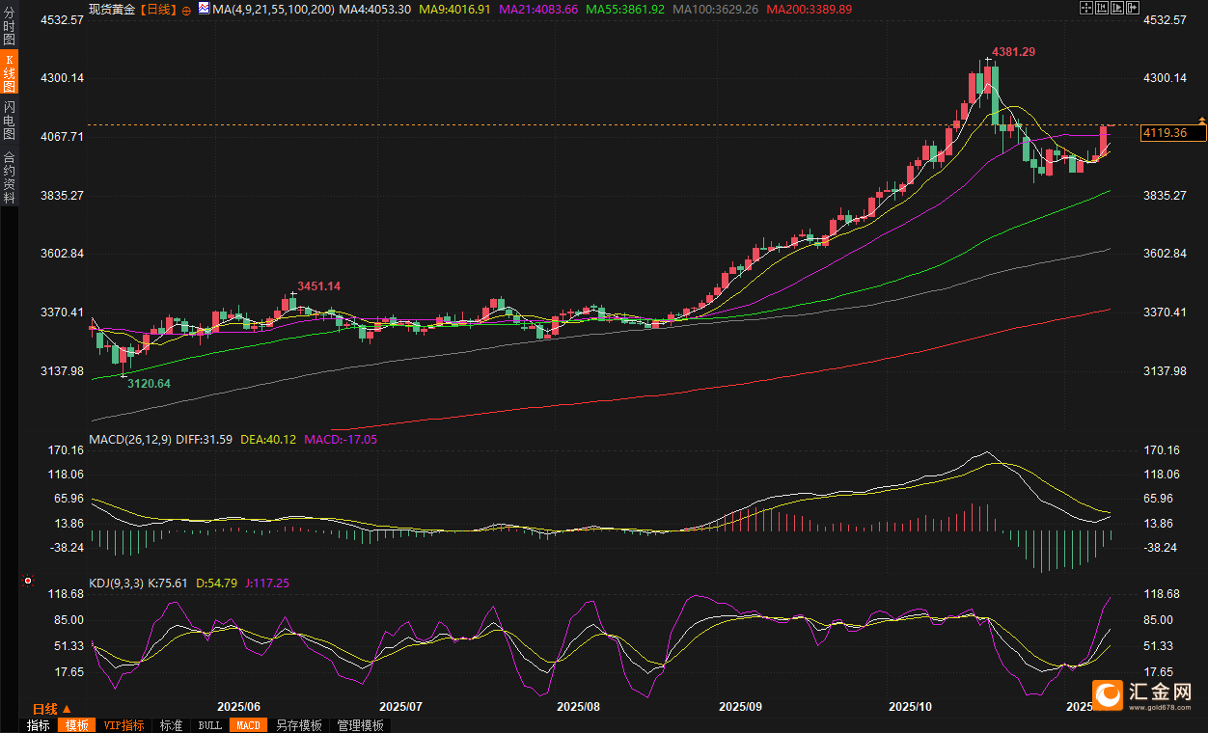Toggle the 模板 button in bottom bar
This screenshot has height=733, width=1208.
click(x=76, y=725)
